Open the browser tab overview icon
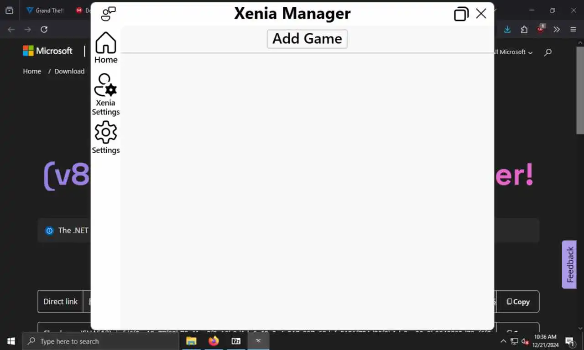Screen dimensions: 584x350 click(x=10, y=10)
